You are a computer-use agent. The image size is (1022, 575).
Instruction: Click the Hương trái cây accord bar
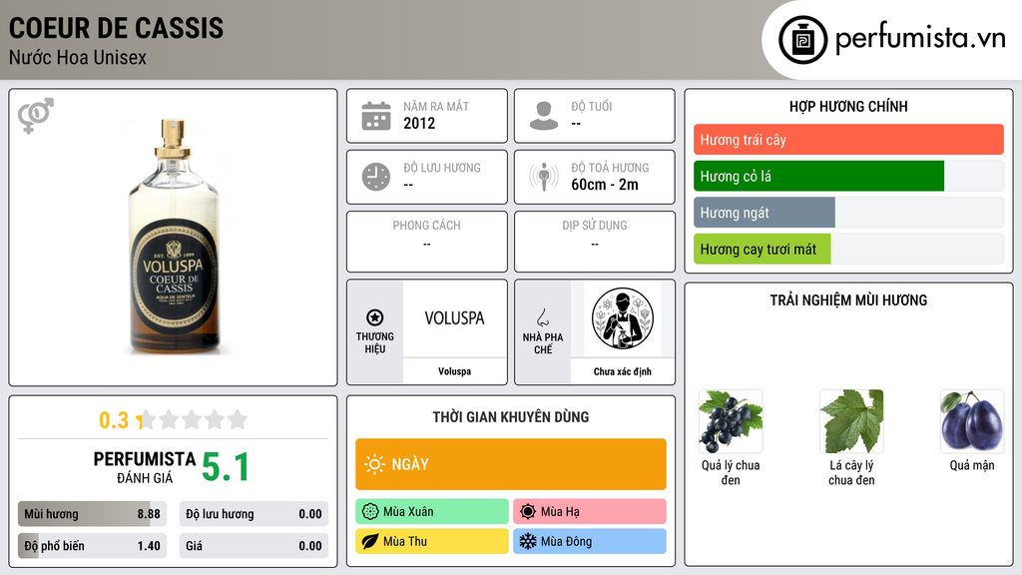[x=848, y=140]
